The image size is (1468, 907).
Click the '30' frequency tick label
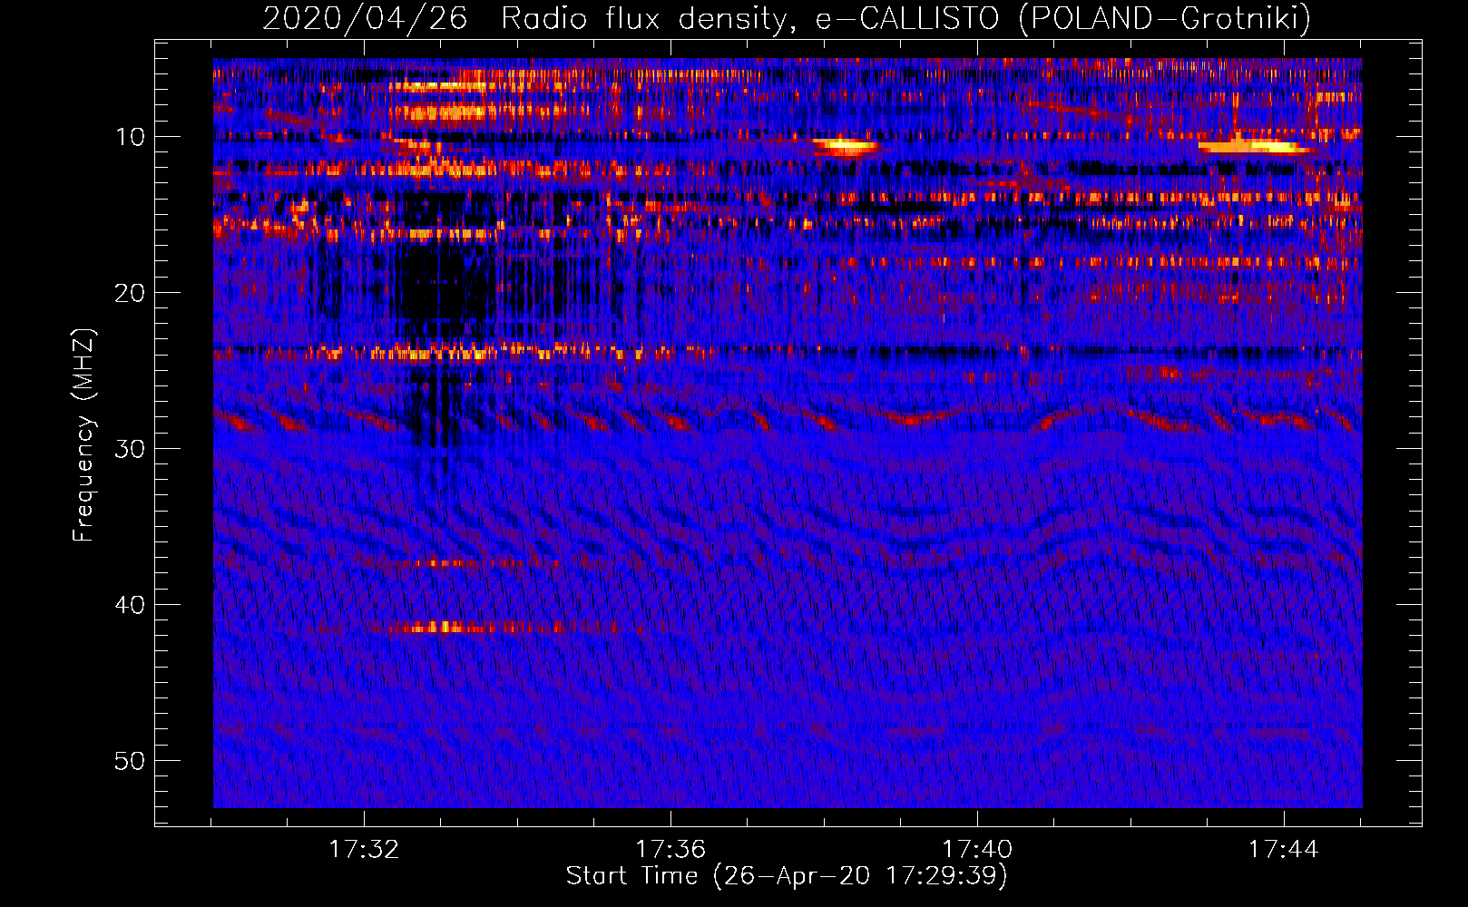(x=131, y=449)
